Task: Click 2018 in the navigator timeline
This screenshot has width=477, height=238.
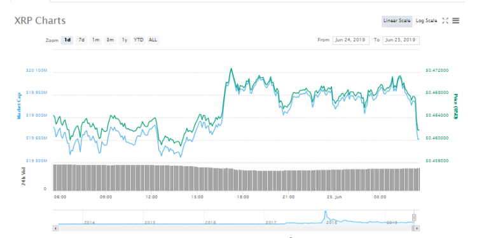Action: pos(331,223)
